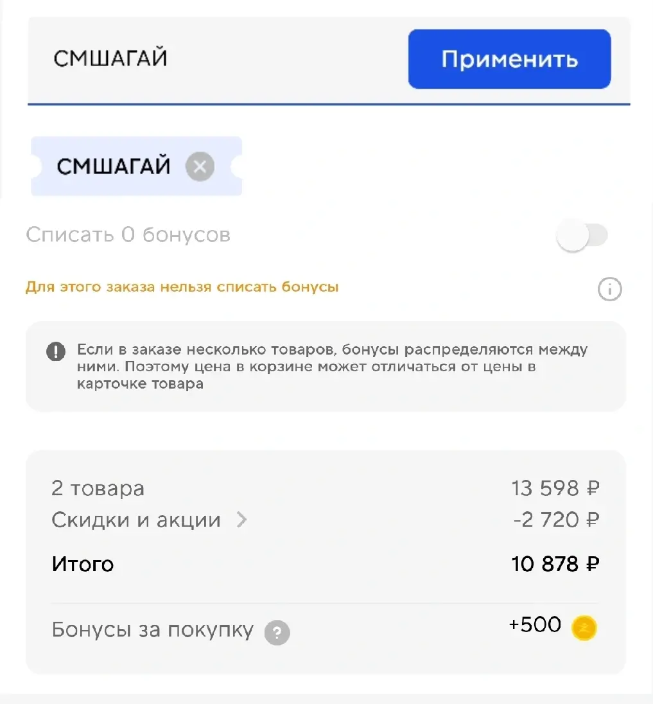Focus the promo code input field

(212, 59)
